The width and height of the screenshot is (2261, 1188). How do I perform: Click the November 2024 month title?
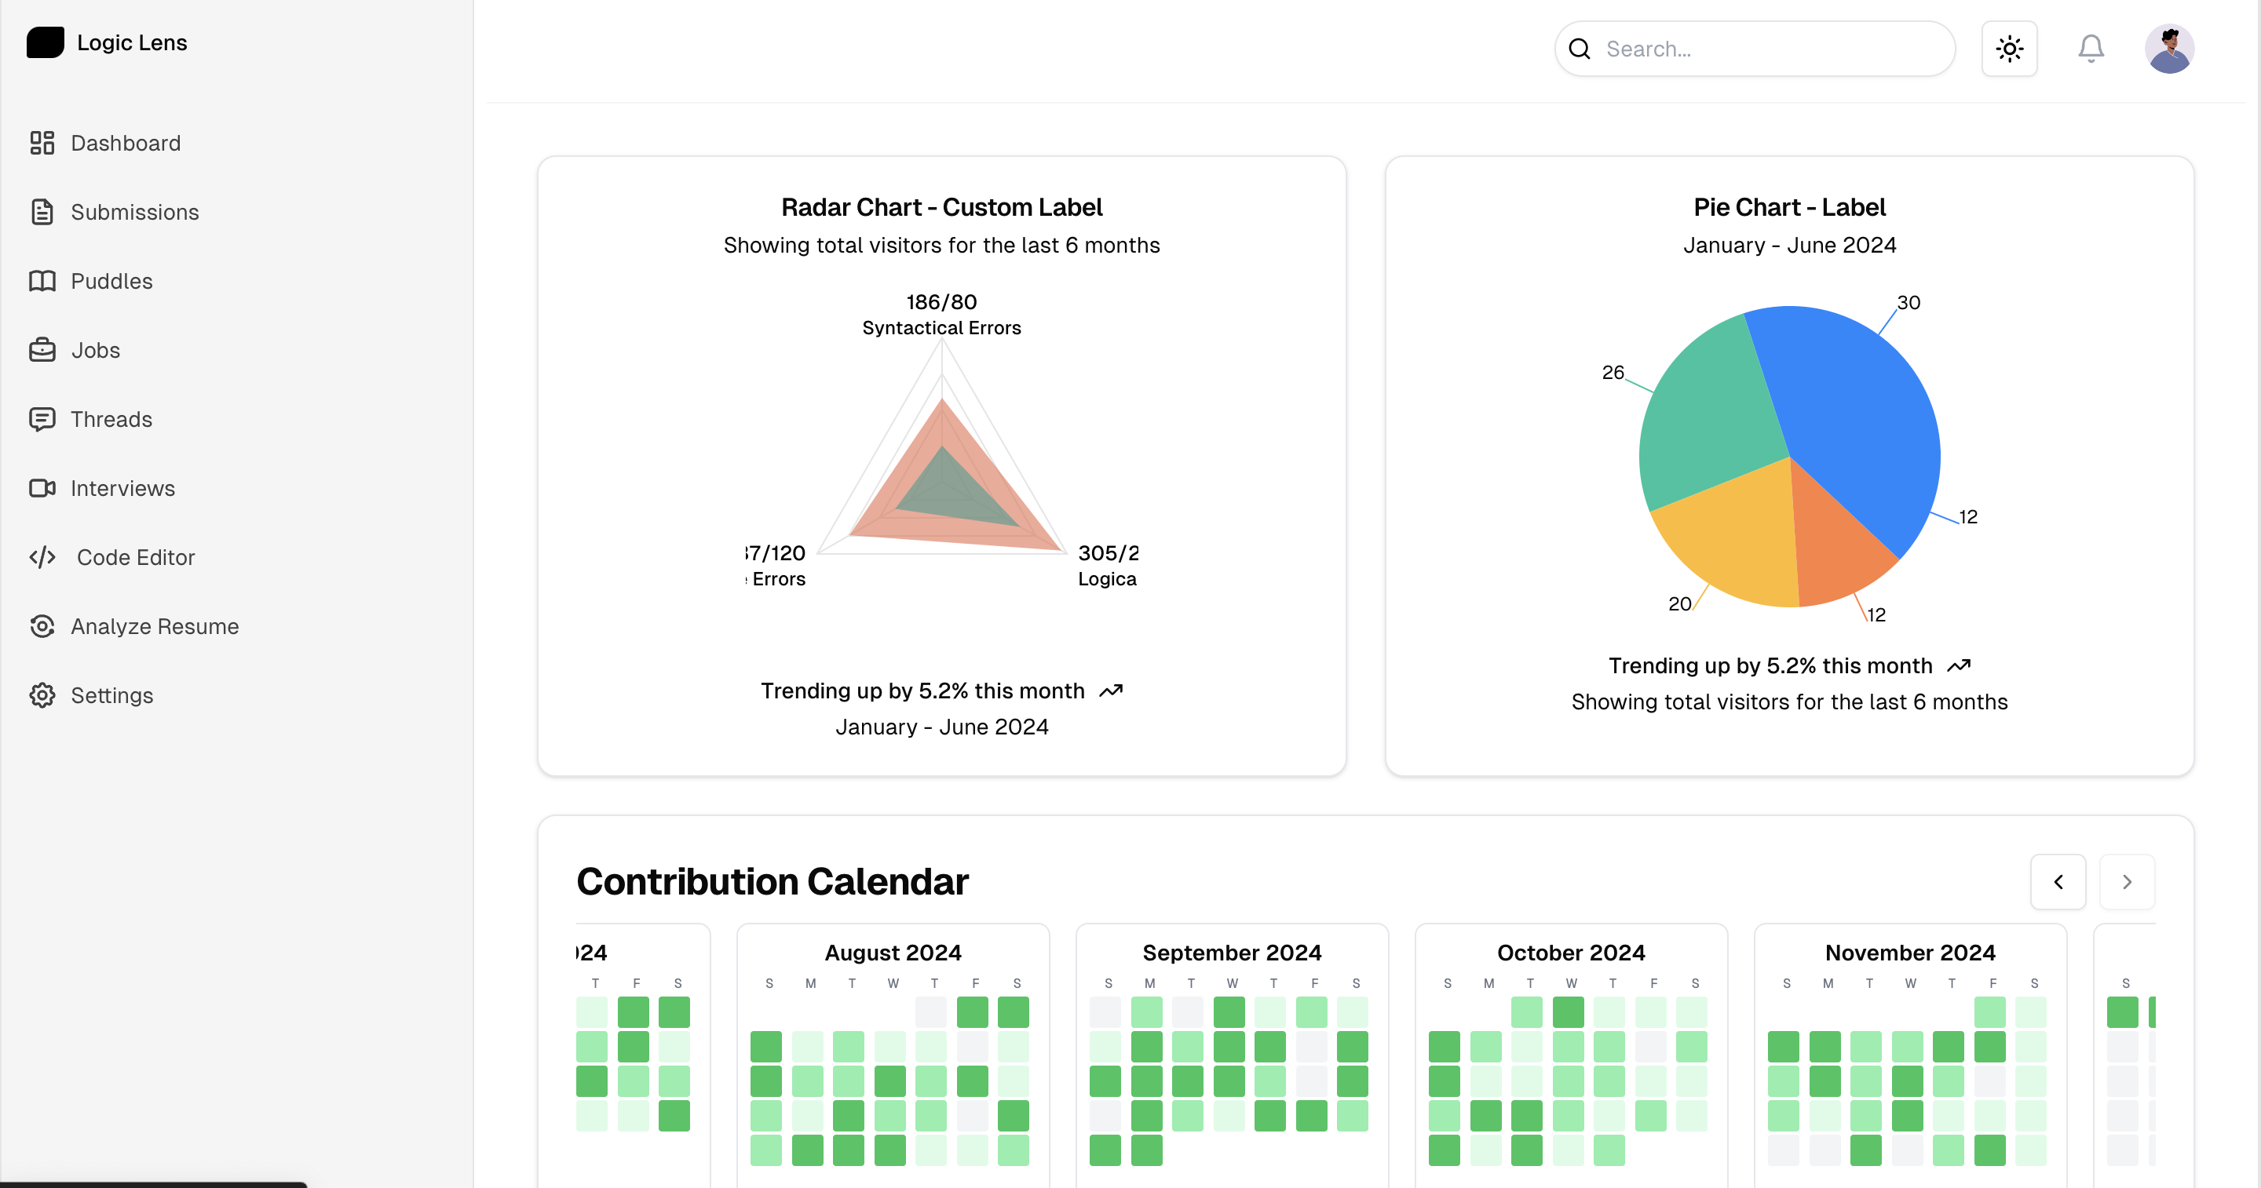click(x=1910, y=953)
